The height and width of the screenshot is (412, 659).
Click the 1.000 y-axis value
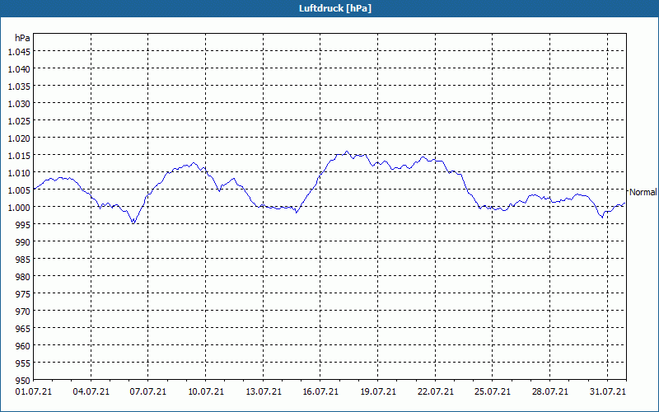click(19, 208)
